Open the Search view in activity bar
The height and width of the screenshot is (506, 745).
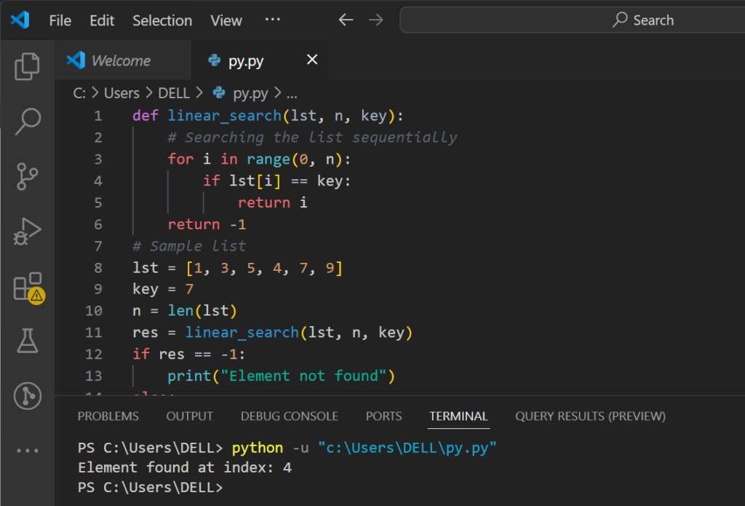point(28,122)
